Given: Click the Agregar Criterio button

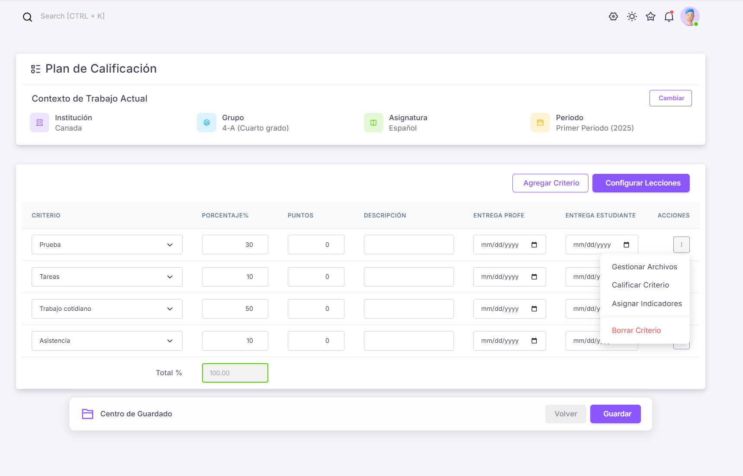Looking at the screenshot, I should point(550,183).
